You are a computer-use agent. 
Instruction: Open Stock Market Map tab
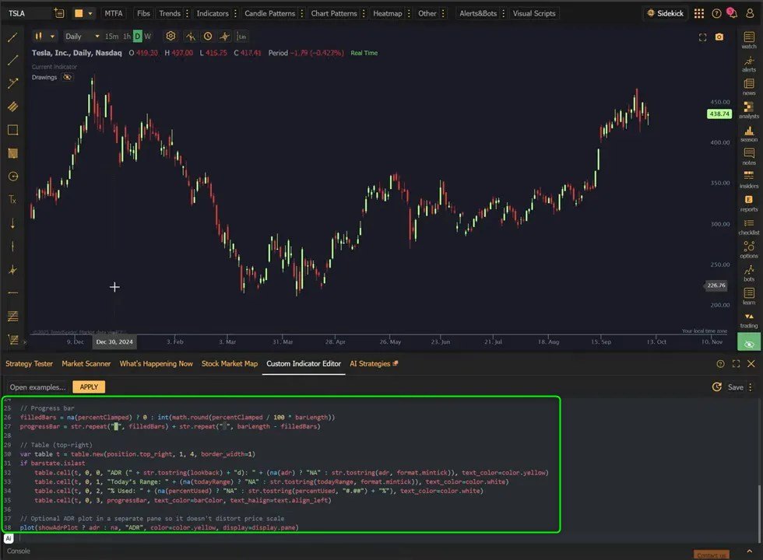(230, 364)
